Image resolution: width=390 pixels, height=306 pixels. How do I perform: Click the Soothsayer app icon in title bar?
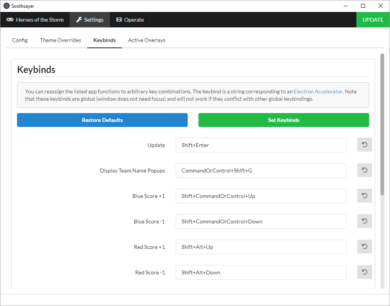point(7,6)
